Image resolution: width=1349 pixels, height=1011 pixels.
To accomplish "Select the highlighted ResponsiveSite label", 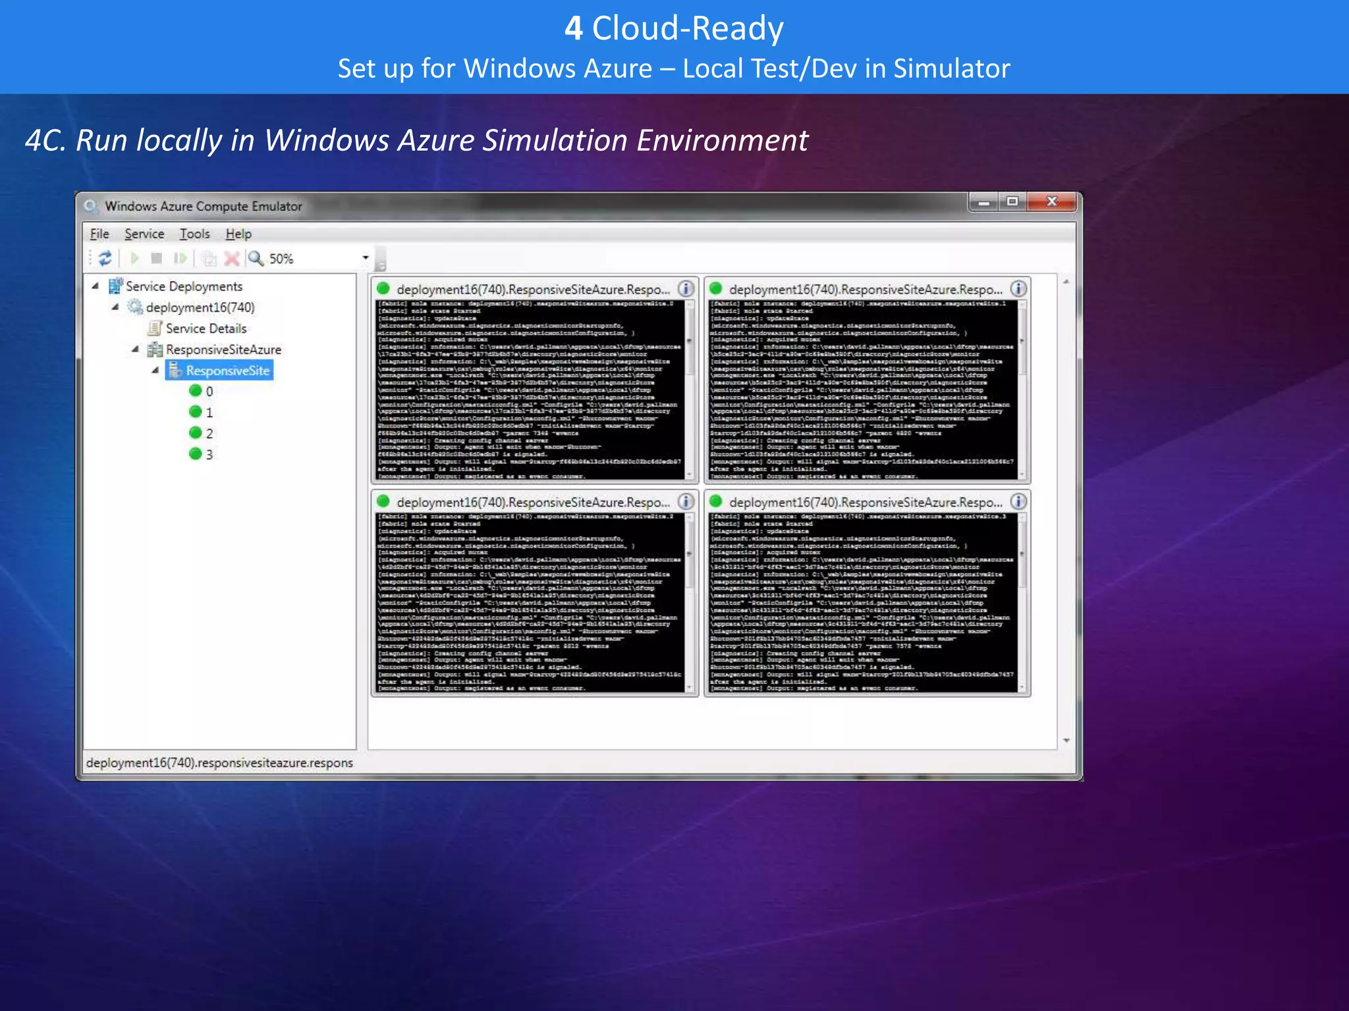I will (x=228, y=371).
